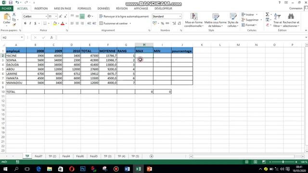Expand the fill color dropdown arrow
Screen dimensions: 308x173
tap(58, 24)
